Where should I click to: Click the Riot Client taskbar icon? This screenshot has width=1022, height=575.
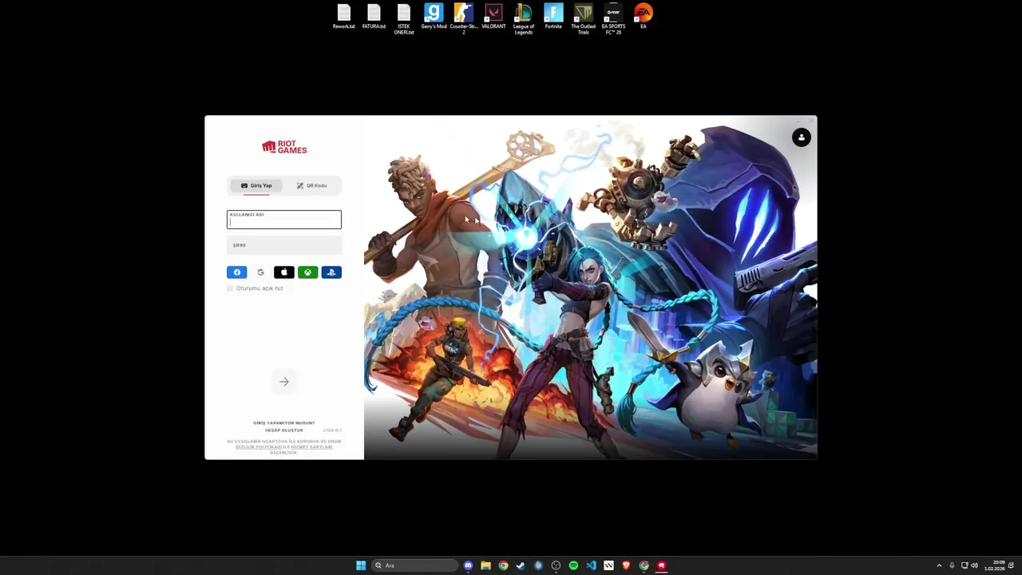coord(661,565)
